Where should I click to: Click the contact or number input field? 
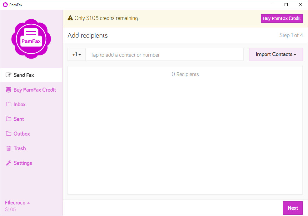(165, 55)
